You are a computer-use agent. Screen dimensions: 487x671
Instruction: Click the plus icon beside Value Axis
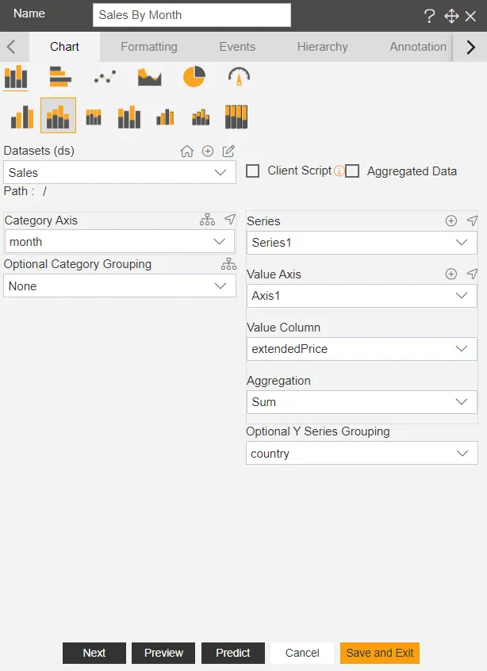(451, 274)
